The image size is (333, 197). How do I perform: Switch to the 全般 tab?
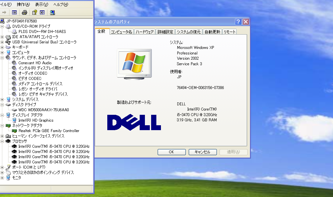point(101,31)
